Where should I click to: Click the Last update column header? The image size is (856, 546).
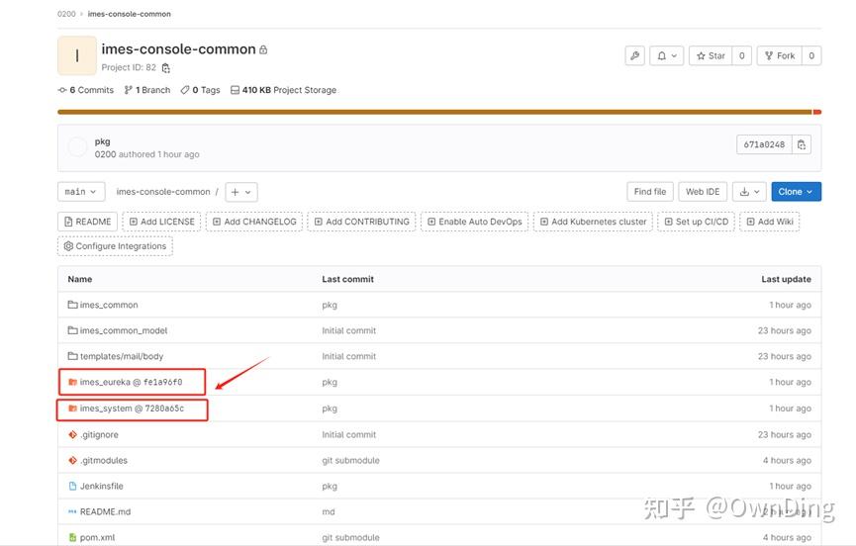786,279
